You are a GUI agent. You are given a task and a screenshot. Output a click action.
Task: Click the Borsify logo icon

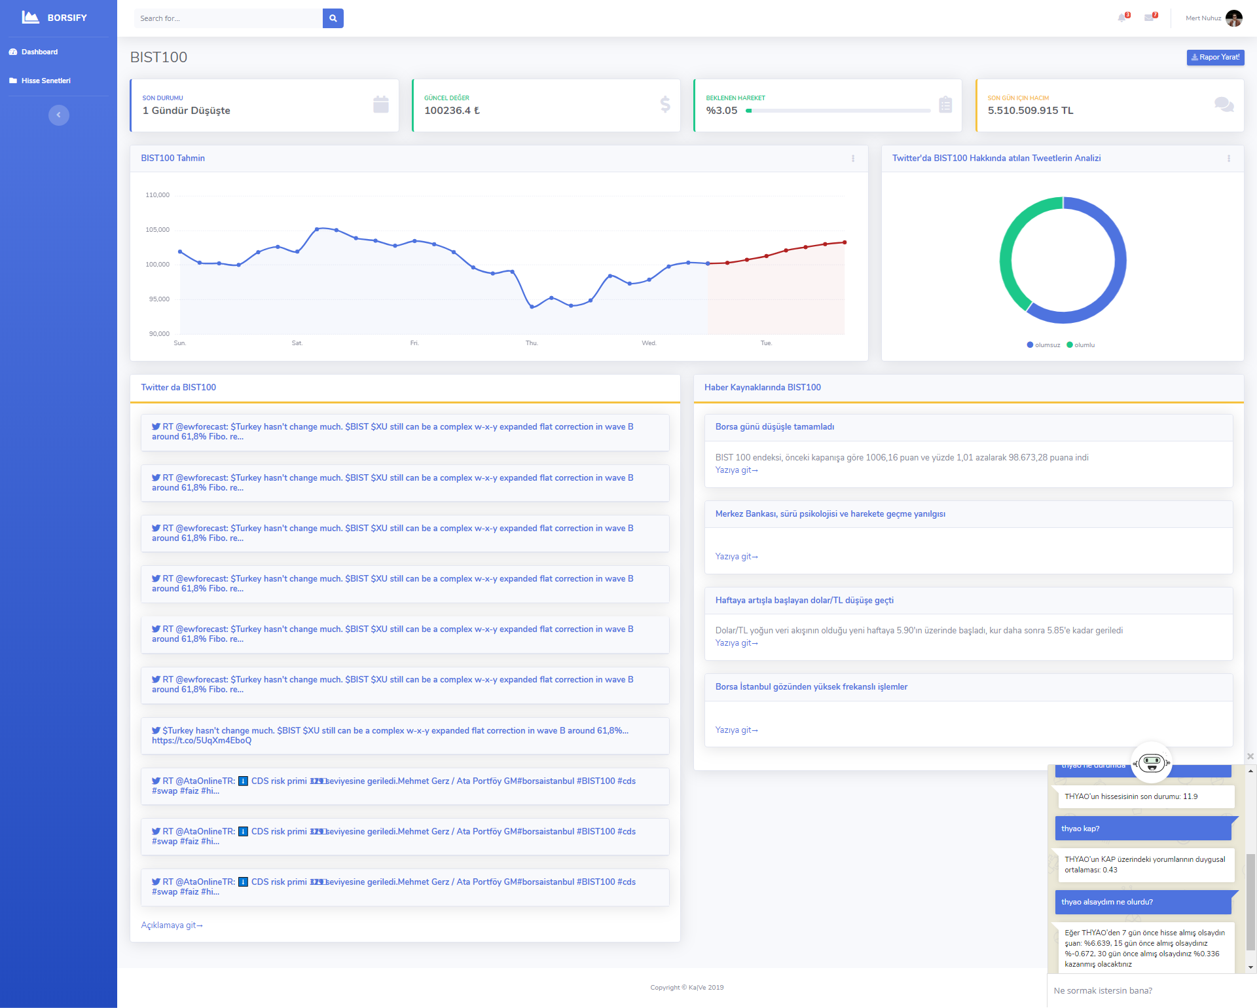[30, 17]
